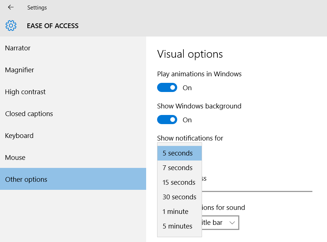This screenshot has height=242, width=327.
Task: Turn off Show Windows background switch
Action: click(167, 120)
